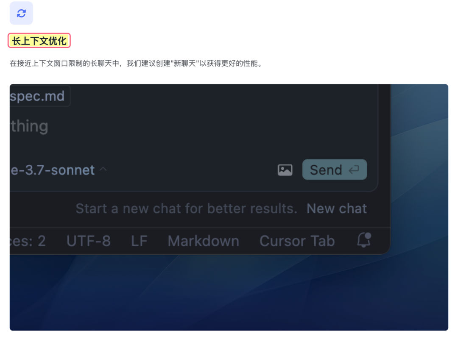Open notifications via the bell icon
This screenshot has height=342, width=458.
pos(364,240)
